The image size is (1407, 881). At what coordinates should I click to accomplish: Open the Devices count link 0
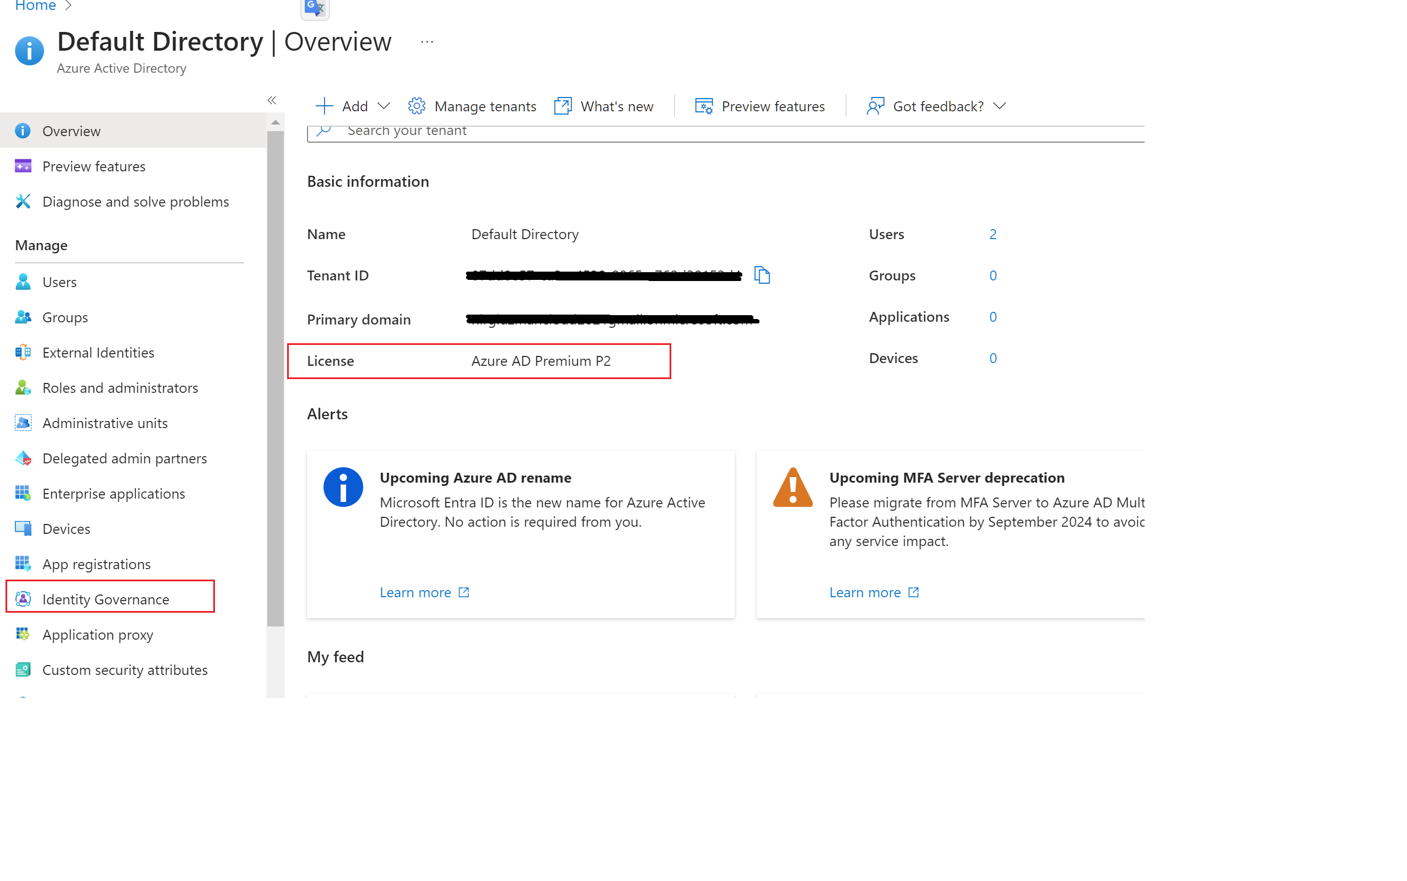click(993, 358)
